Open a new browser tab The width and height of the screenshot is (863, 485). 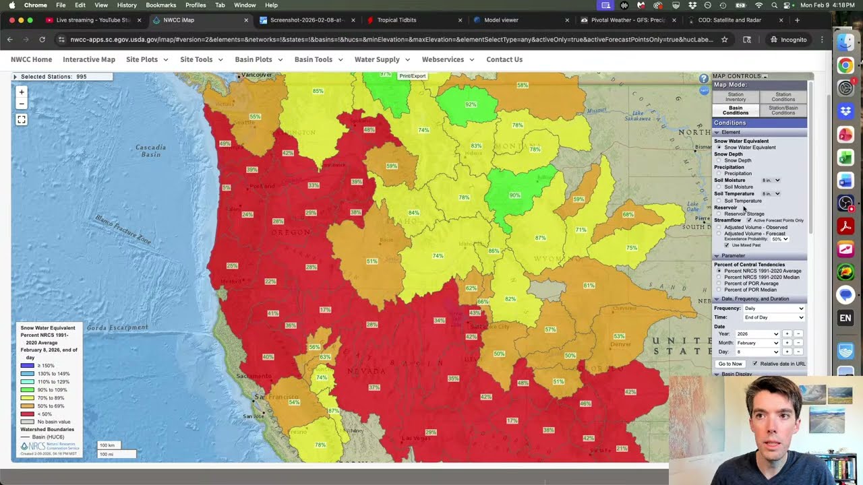tap(797, 20)
